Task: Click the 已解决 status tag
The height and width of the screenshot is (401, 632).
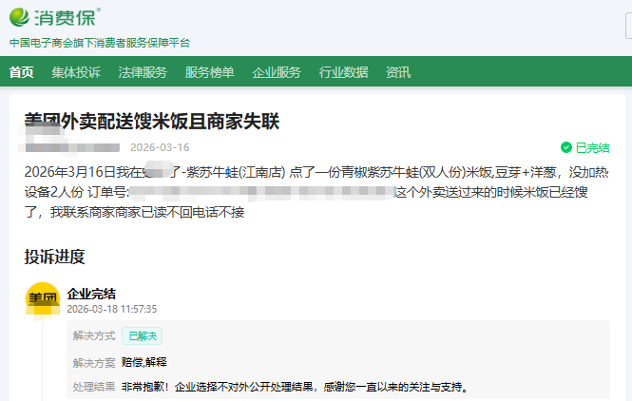Action: tap(142, 335)
